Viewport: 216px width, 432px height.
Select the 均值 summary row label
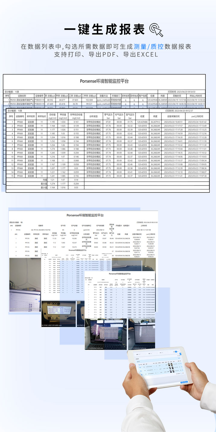[45, 180]
